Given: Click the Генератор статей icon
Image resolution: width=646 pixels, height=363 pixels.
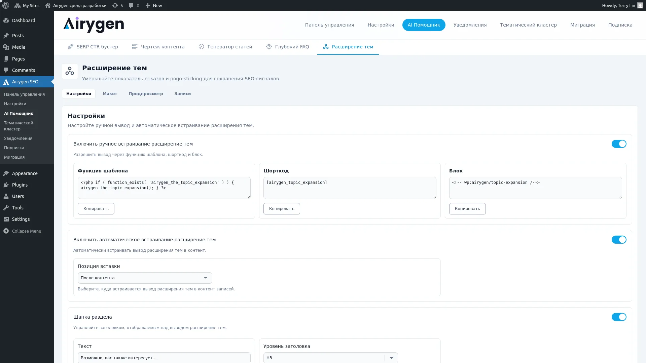Looking at the screenshot, I should (201, 47).
